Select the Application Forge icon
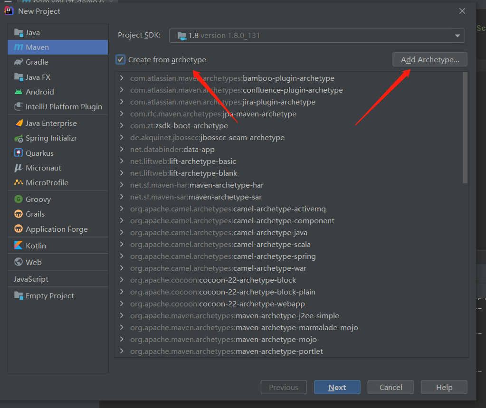The width and height of the screenshot is (486, 408). [19, 229]
